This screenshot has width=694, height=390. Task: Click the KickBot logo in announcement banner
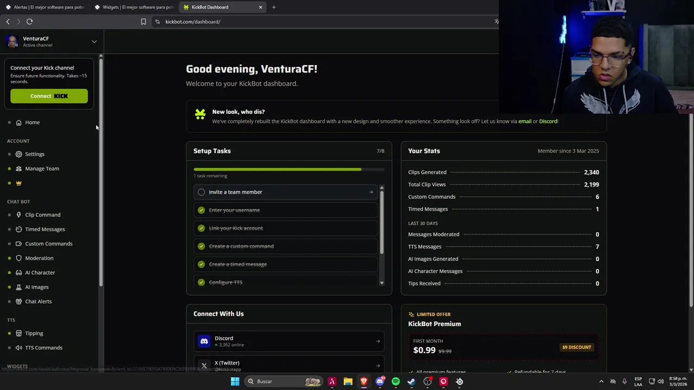click(x=200, y=114)
